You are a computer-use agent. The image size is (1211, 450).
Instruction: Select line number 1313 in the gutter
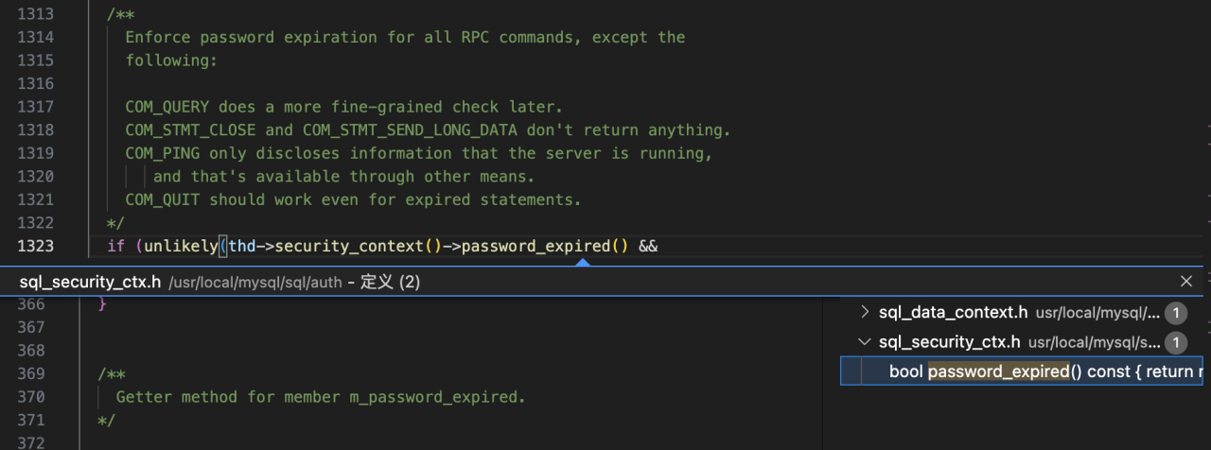(x=36, y=14)
